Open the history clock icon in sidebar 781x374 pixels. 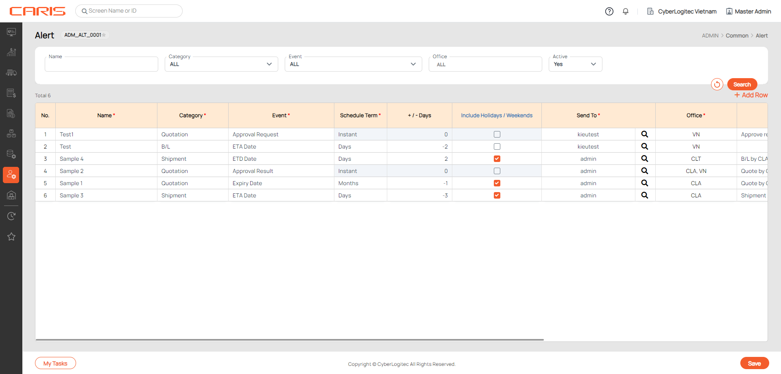pos(11,216)
